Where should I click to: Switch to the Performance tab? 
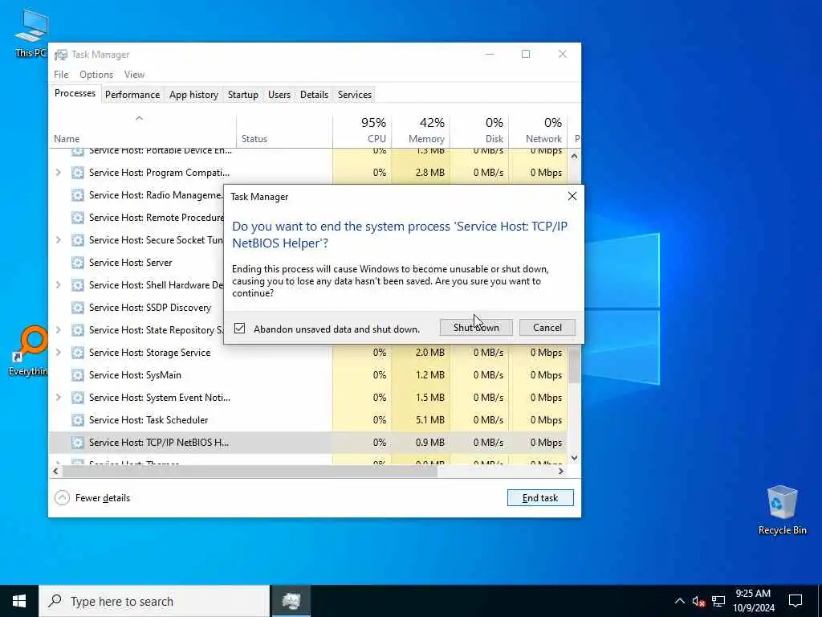pos(132,95)
